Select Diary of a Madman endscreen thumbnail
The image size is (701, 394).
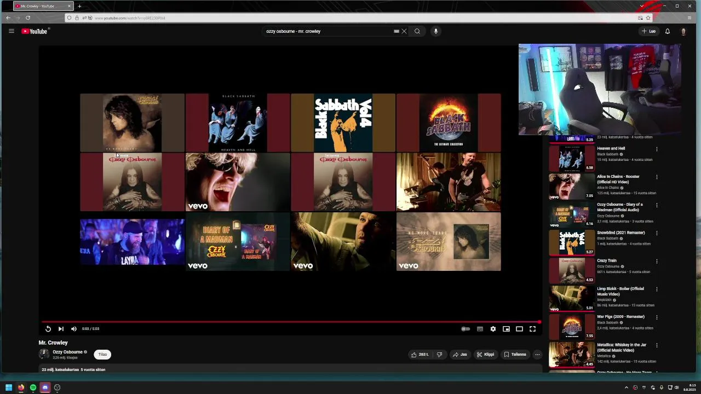coord(238,241)
